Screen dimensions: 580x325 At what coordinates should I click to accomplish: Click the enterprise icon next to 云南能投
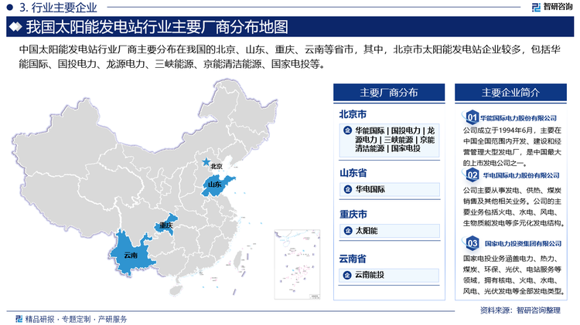(x=347, y=275)
